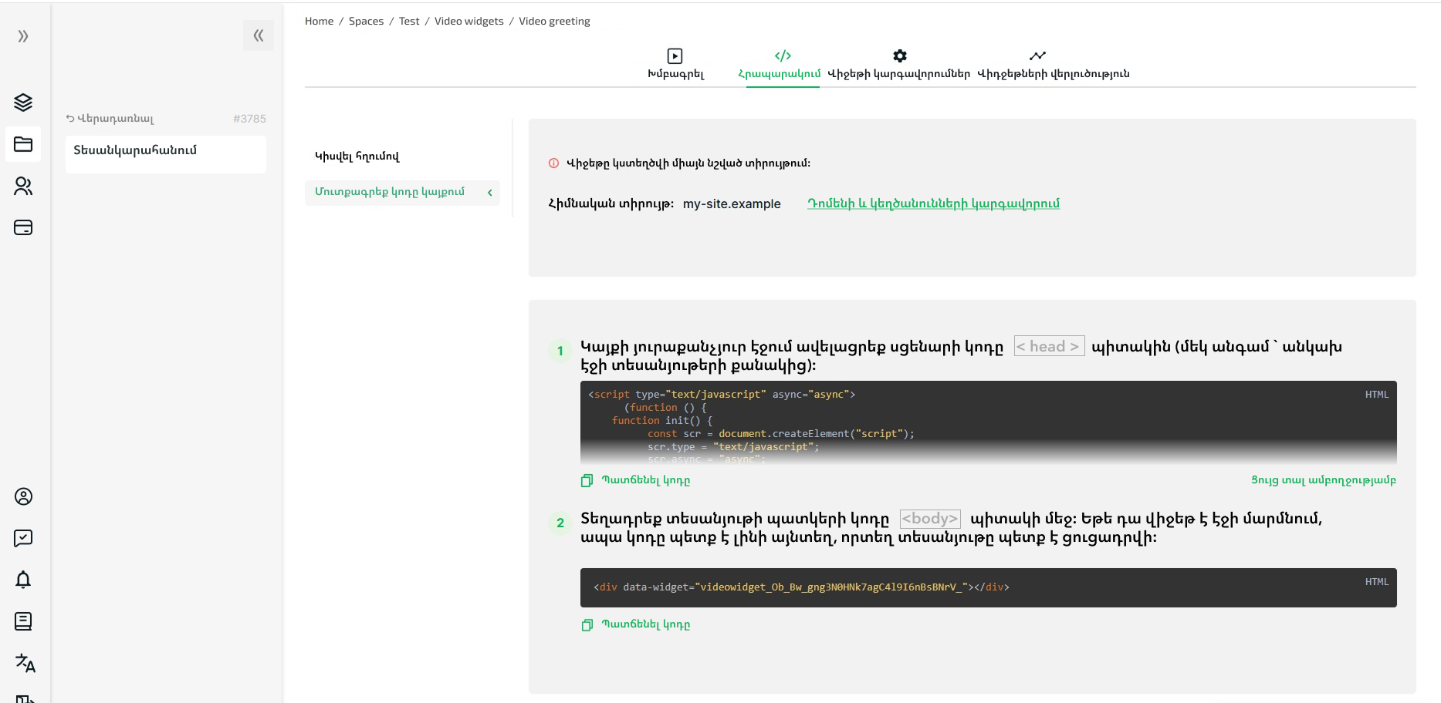Select Կիսվել հղումով option
Viewport: 1441px width, 703px height.
click(357, 156)
